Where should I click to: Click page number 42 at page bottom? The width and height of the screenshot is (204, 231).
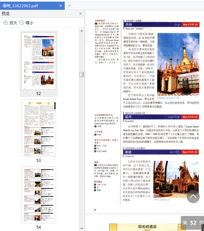95,210
